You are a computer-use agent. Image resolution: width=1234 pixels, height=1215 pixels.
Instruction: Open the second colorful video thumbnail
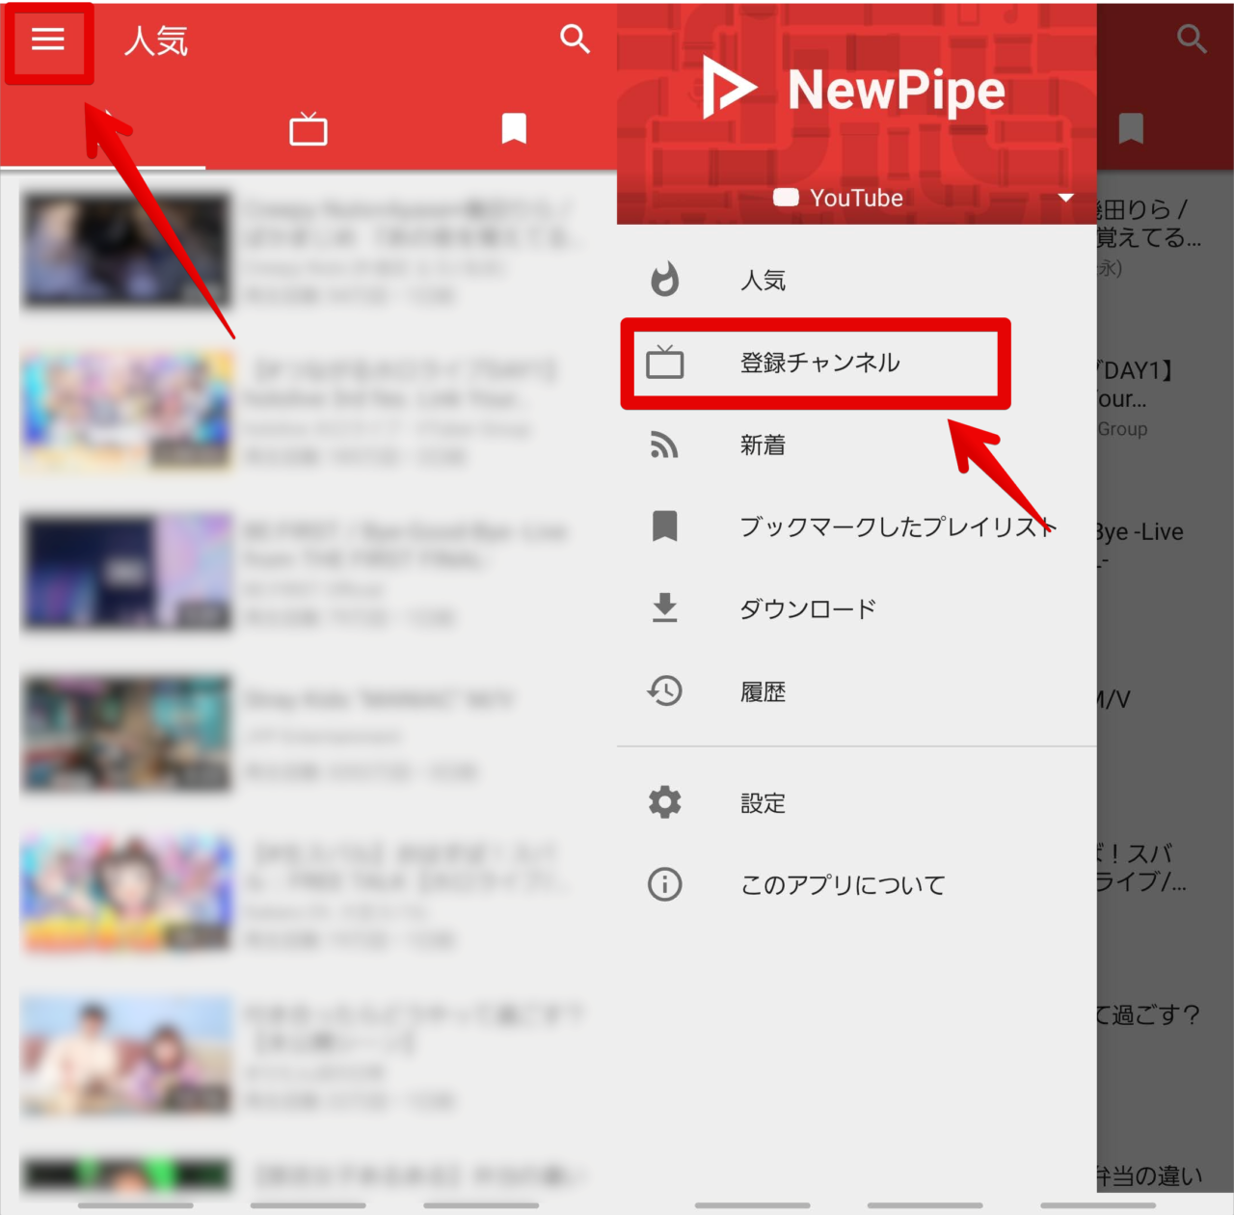[x=126, y=411]
